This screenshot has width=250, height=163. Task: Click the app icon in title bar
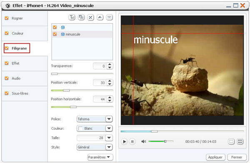click(7, 6)
